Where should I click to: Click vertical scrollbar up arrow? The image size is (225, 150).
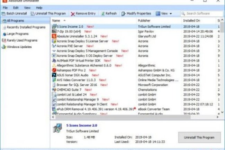click(x=222, y=20)
